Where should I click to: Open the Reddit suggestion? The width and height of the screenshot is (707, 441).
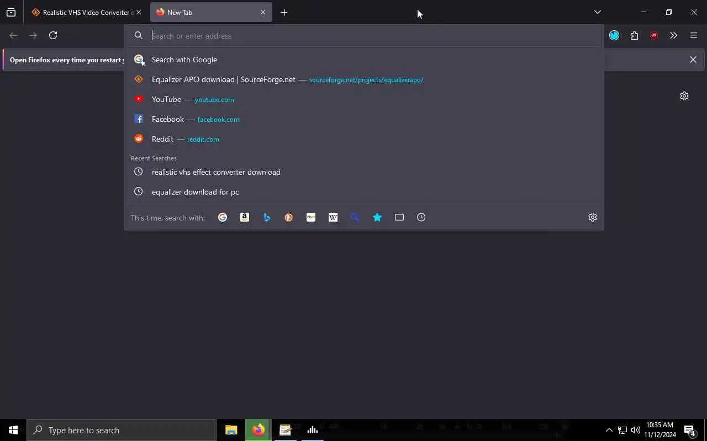coord(364,139)
